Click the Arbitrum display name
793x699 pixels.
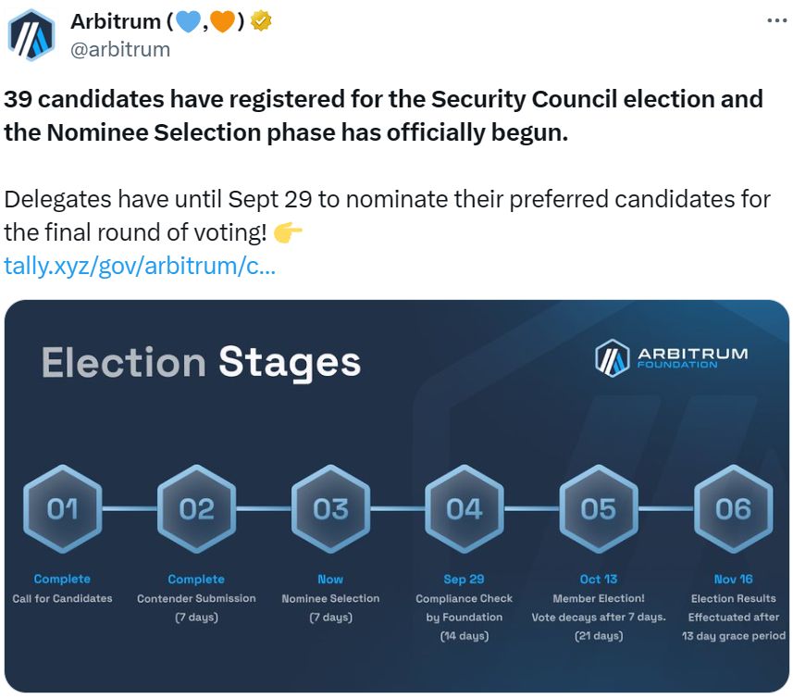(x=113, y=21)
